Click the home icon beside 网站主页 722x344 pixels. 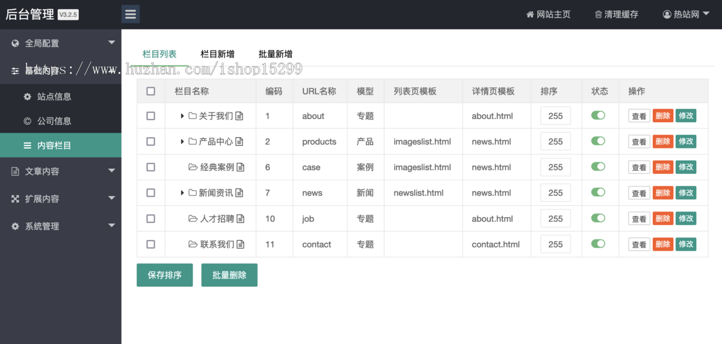point(530,14)
